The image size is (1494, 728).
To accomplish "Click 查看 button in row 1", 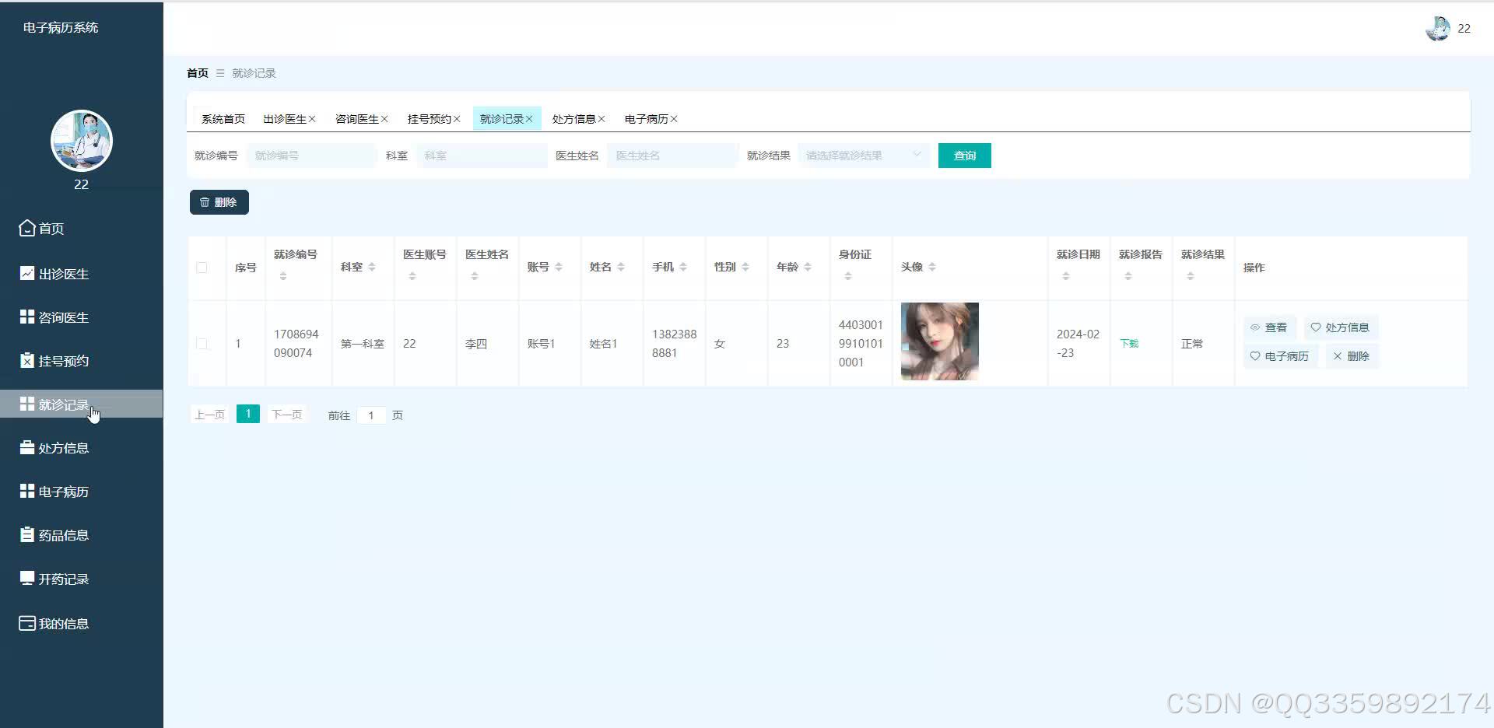I will [x=1269, y=327].
